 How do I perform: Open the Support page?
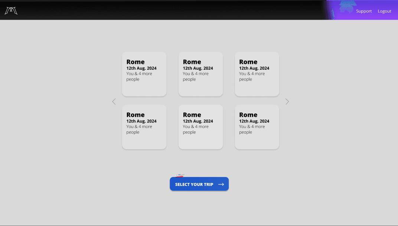tap(363, 11)
